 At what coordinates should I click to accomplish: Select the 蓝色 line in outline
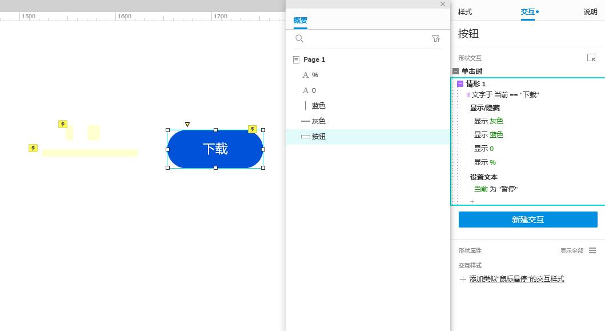(x=367, y=105)
